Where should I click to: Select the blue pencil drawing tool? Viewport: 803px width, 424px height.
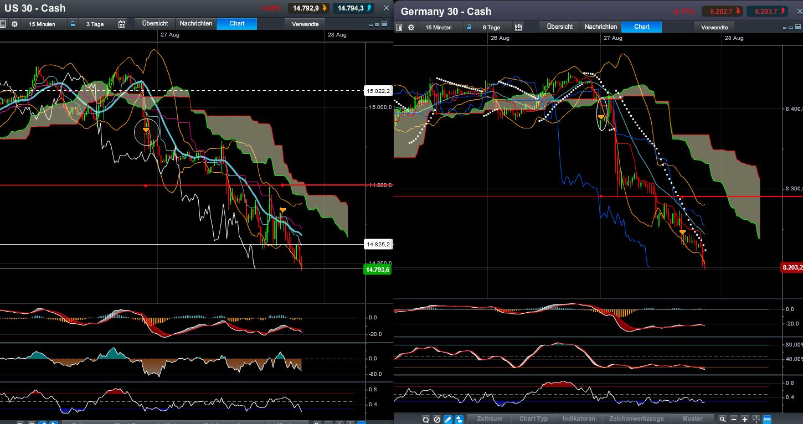tap(448, 419)
